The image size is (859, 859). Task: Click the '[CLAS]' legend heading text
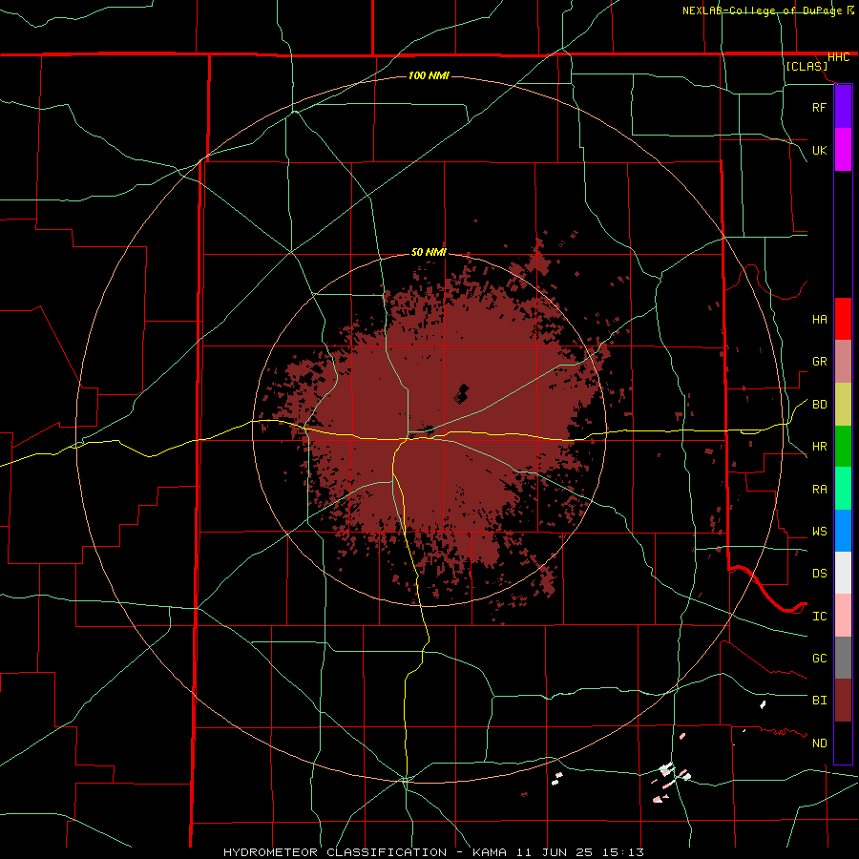(807, 67)
